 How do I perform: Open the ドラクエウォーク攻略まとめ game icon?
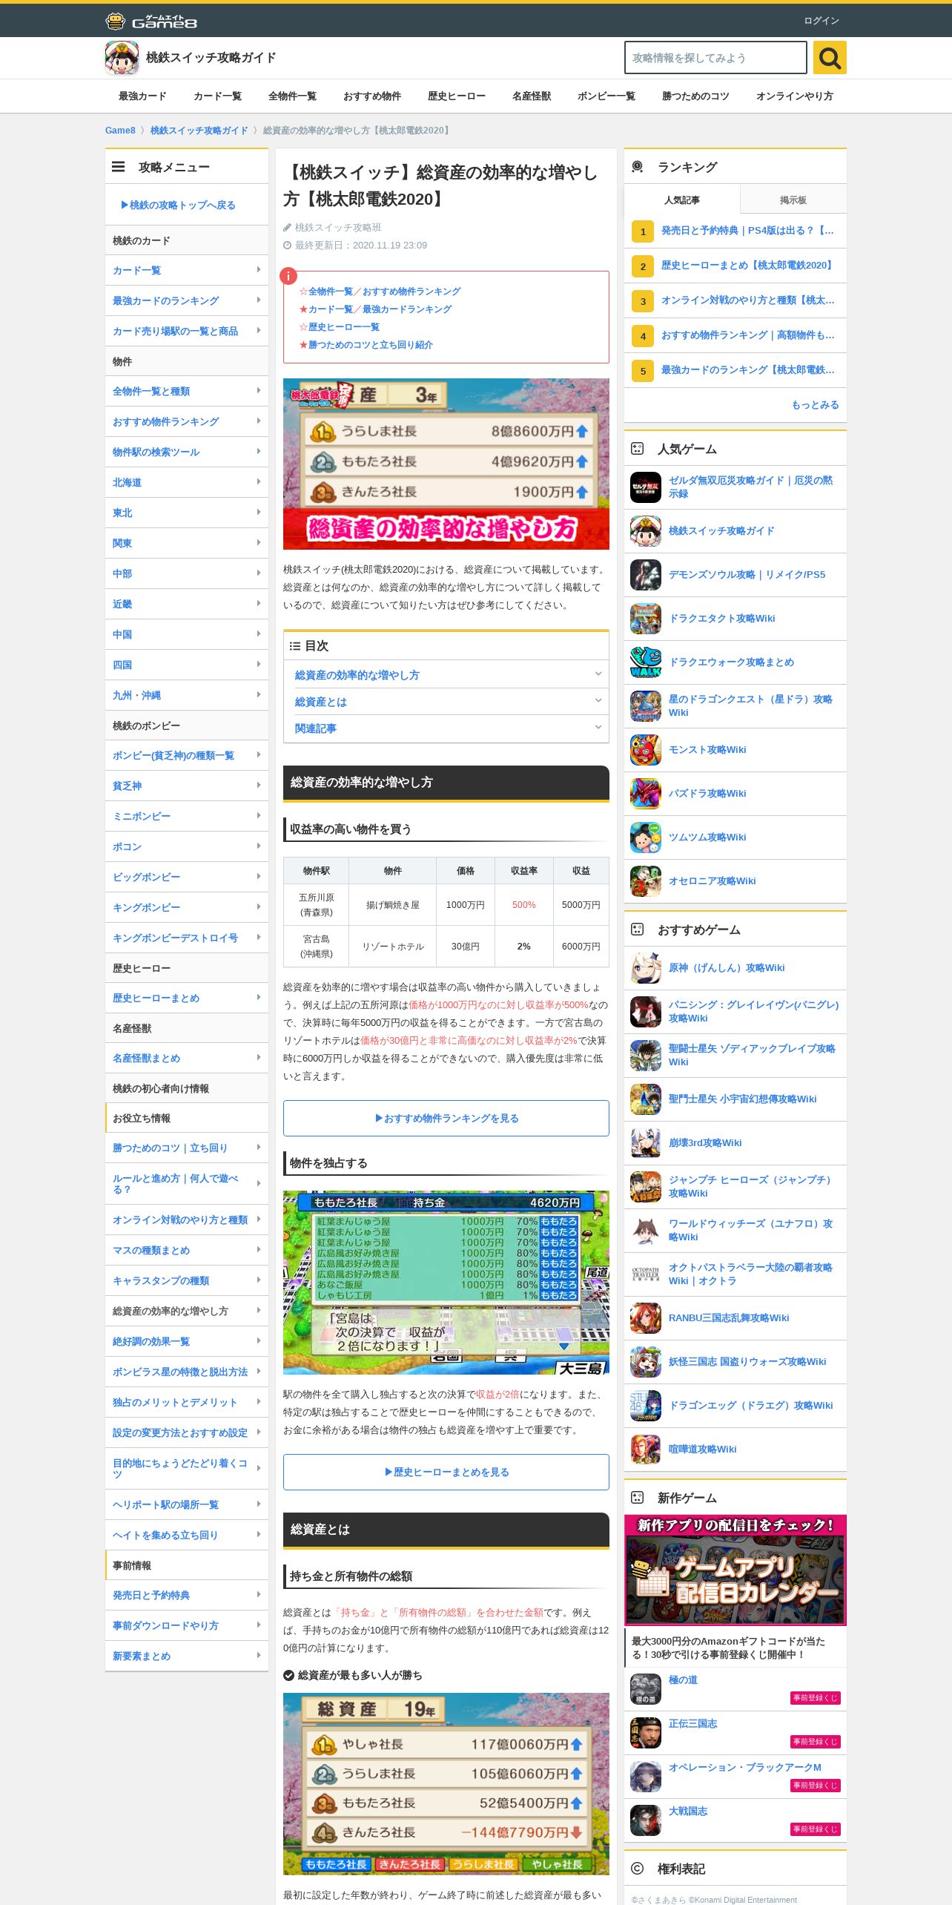(x=646, y=662)
